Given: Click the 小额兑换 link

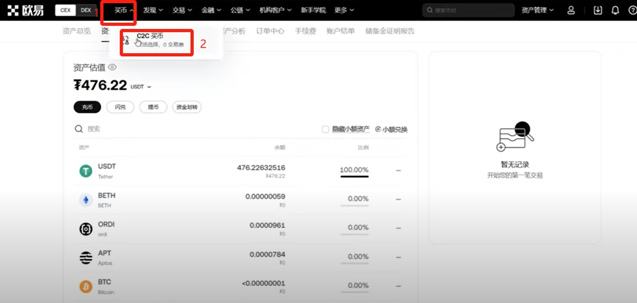Looking at the screenshot, I should click(395, 129).
